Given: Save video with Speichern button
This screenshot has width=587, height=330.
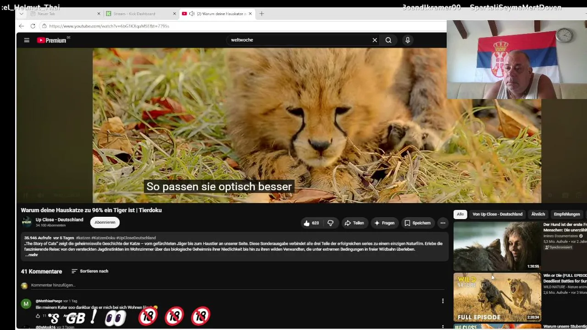Looking at the screenshot, I should click(417, 223).
